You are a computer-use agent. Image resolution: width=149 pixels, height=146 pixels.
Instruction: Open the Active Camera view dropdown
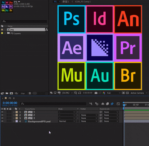[x=139, y=93]
